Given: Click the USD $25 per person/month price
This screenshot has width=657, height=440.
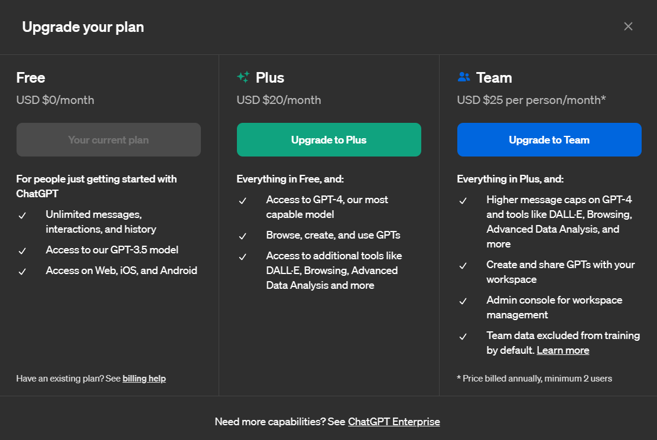Looking at the screenshot, I should [x=531, y=100].
